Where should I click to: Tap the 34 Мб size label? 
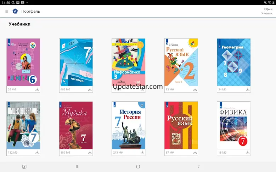point(222,89)
